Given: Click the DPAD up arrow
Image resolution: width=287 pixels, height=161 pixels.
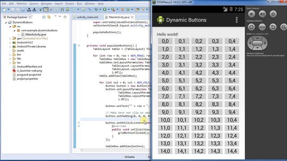Looking at the screenshot, I should click(257, 38).
